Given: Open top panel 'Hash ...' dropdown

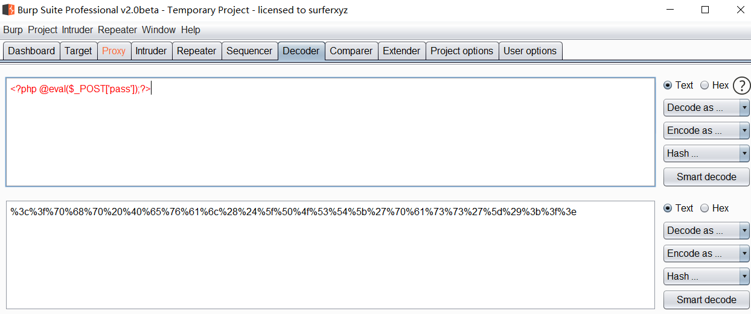Looking at the screenshot, I should [706, 154].
